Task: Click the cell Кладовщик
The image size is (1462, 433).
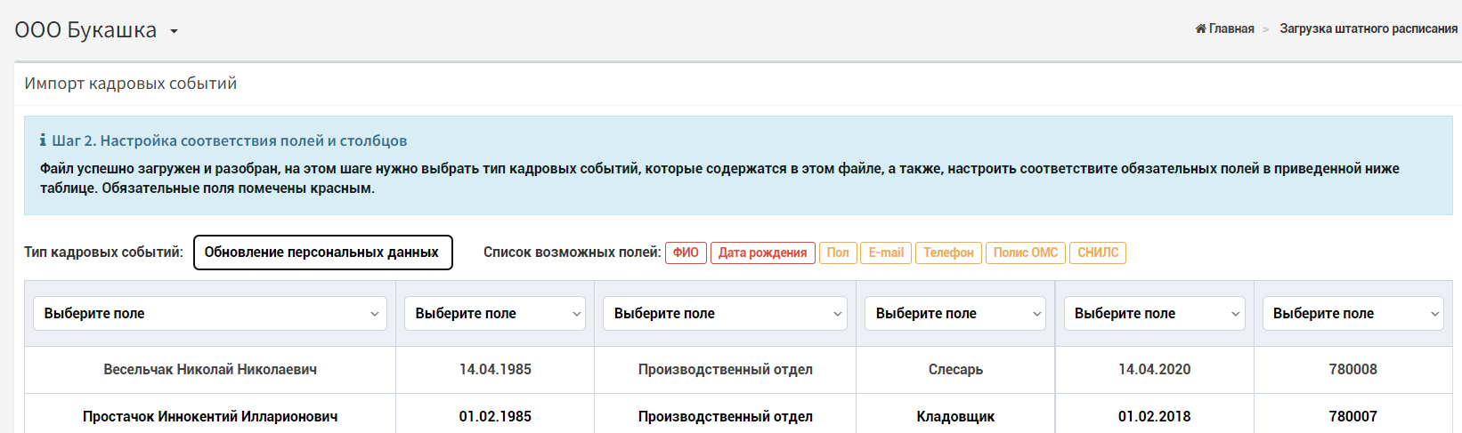Action: (955, 414)
